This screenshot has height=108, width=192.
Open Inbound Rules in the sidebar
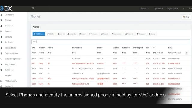coord(10,48)
